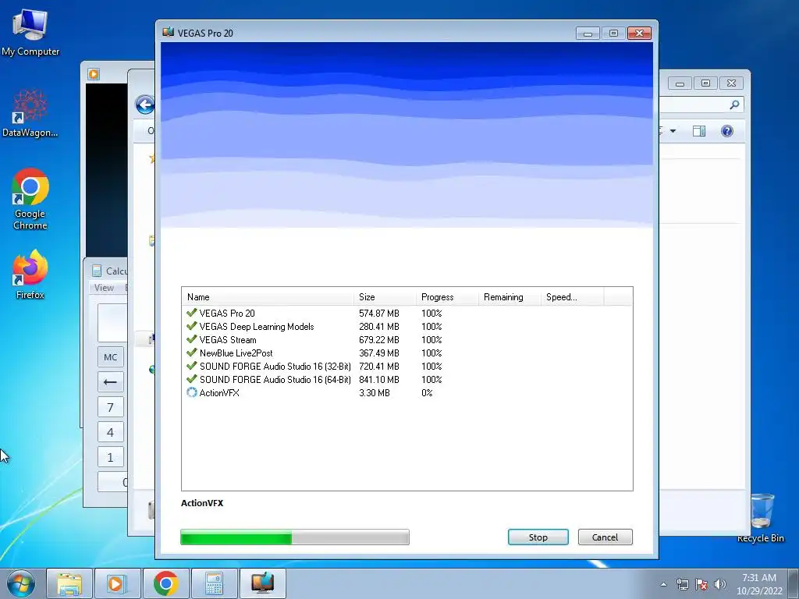This screenshot has height=599, width=799.
Task: Open Windows Media Player from the taskbar
Action: coord(117,583)
